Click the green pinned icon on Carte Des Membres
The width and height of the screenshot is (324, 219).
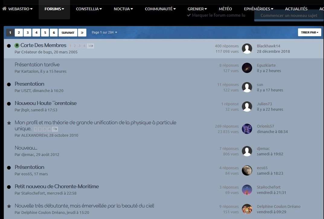(17, 46)
